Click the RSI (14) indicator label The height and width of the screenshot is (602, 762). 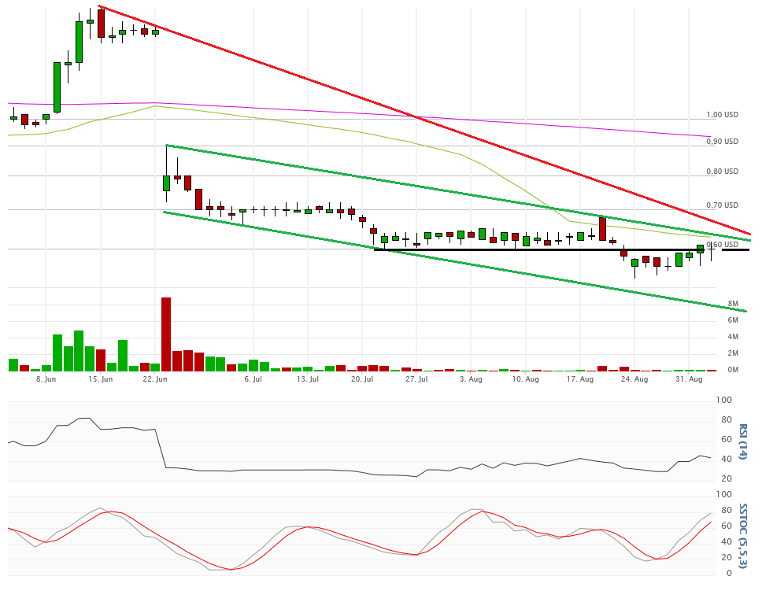[x=743, y=442]
